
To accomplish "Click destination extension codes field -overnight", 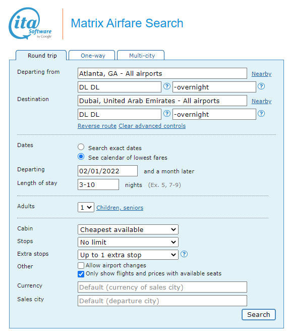I will pos(214,114).
